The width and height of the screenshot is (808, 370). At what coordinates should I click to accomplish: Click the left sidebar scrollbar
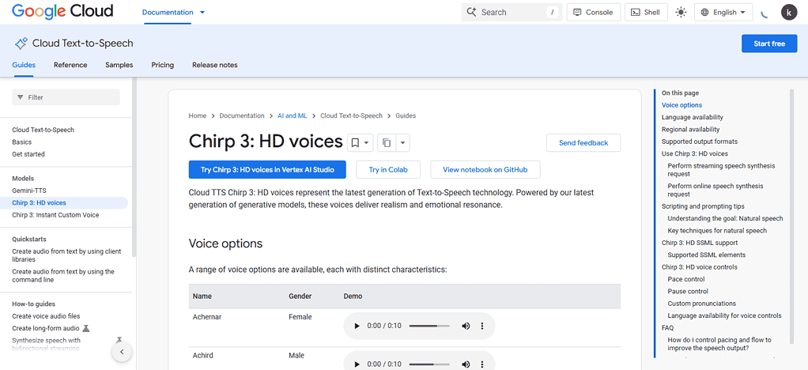tap(134, 168)
